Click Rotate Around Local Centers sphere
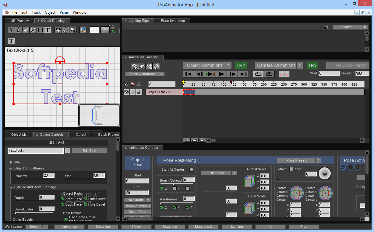This screenshot has width=374, height=232. tap(326, 193)
